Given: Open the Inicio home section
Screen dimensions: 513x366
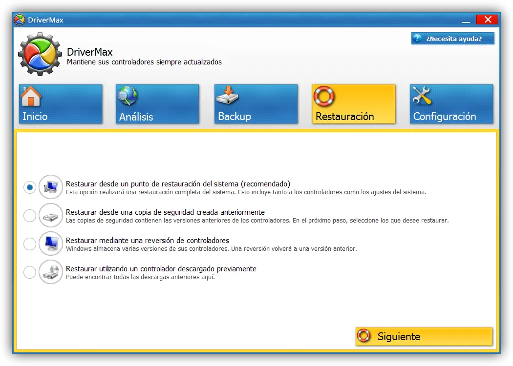Looking at the screenshot, I should tap(61, 104).
